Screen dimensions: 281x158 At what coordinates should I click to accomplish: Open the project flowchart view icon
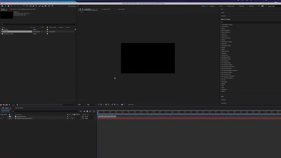[x=75, y=29]
